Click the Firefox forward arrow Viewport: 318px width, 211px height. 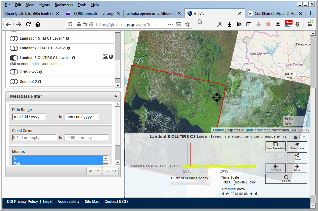[x=18, y=24]
